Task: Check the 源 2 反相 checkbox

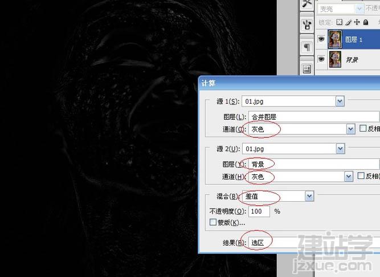Action: (x=361, y=176)
